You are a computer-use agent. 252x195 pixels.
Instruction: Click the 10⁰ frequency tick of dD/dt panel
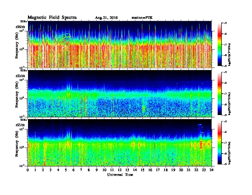tap(22, 98)
